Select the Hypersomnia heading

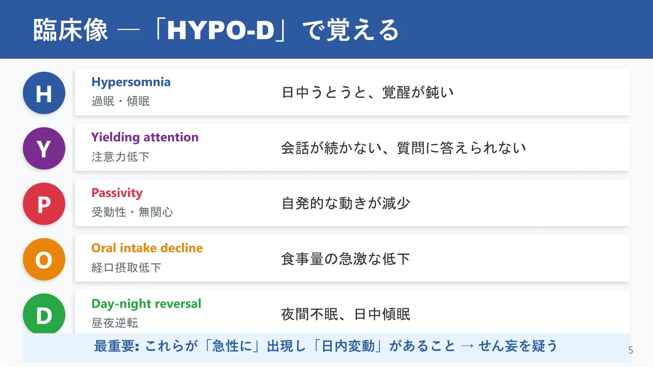tap(131, 82)
